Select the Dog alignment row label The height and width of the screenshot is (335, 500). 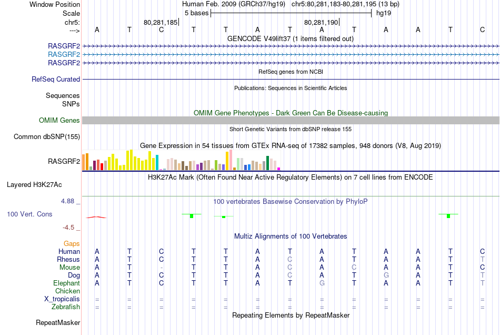coord(74,275)
